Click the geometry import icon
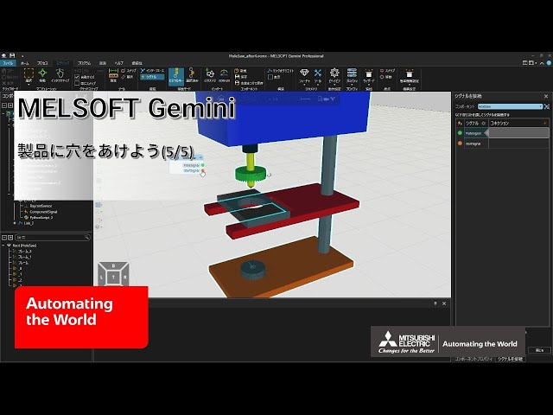 click(x=210, y=76)
